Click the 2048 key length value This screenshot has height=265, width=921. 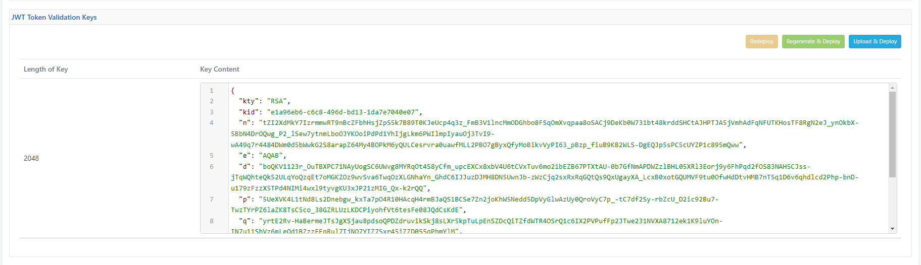tap(31, 158)
